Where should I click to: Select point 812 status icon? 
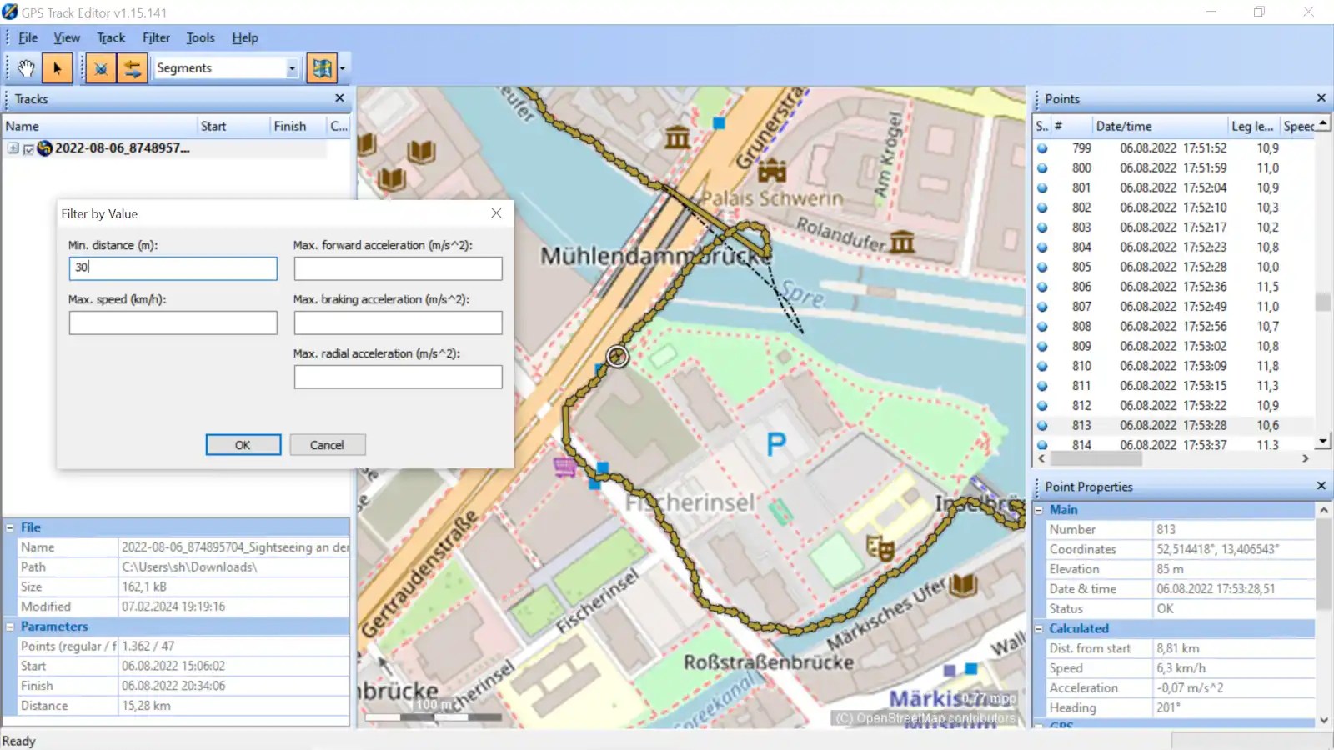pos(1042,406)
